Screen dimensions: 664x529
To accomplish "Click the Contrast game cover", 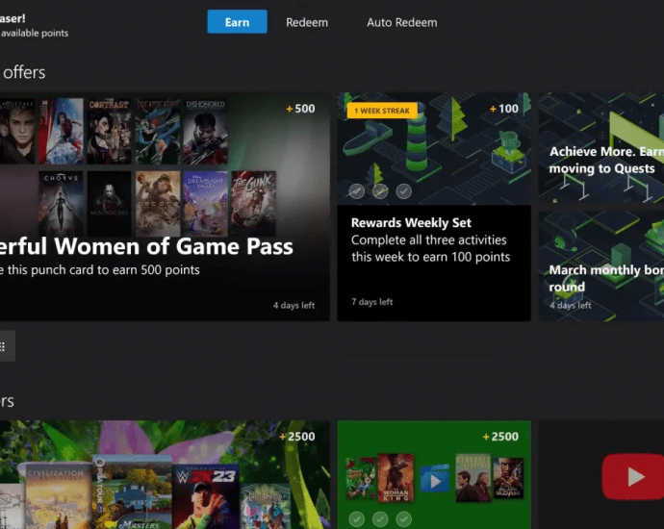I will 109,131.
